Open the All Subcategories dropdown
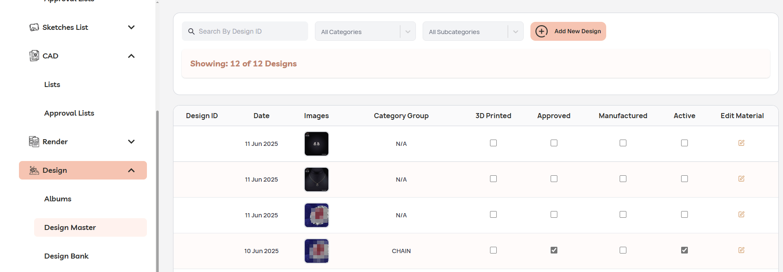783x272 pixels. click(473, 31)
